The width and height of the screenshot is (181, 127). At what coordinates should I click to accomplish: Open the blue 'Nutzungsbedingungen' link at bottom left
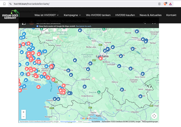pos(68,122)
